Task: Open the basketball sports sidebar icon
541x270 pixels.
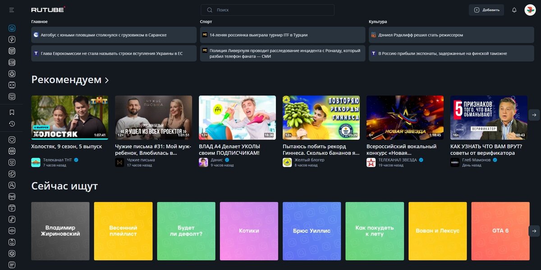Action: 12,151
